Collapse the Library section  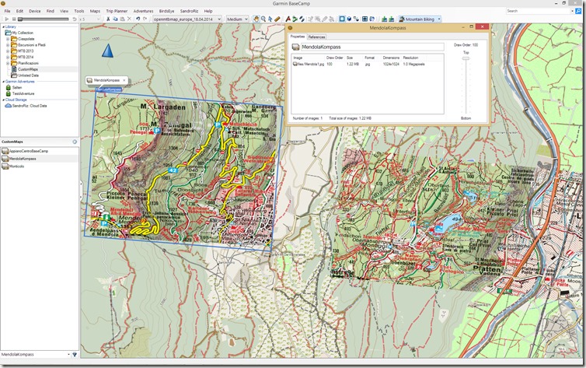tap(3, 26)
